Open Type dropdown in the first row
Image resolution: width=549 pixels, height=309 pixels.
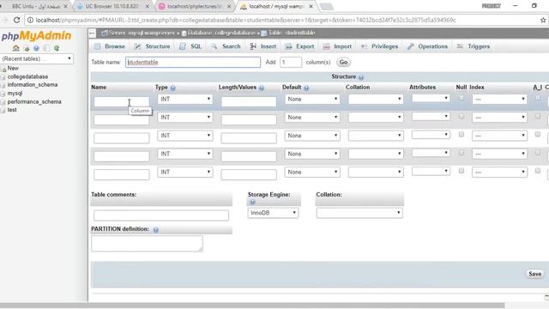185,100
